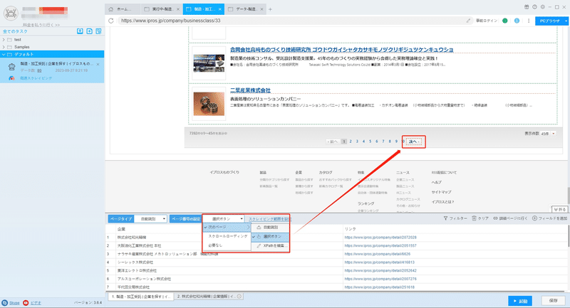Click the クリア trash button

(480, 218)
